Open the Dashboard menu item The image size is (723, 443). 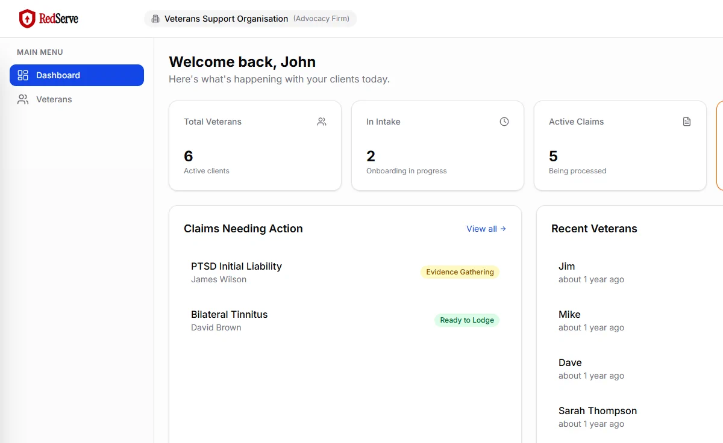coord(77,75)
